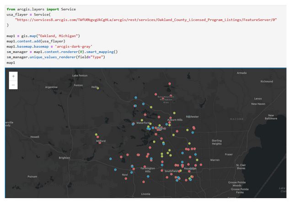Screen dimensions: 289x205
Task: Click the Putnam map label
Action: 32,177
